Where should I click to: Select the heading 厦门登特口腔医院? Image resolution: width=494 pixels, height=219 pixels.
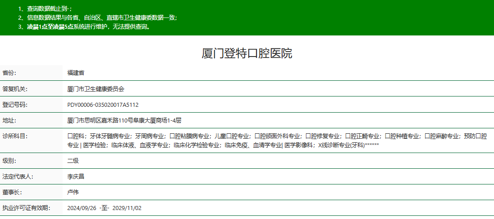(x=247, y=54)
